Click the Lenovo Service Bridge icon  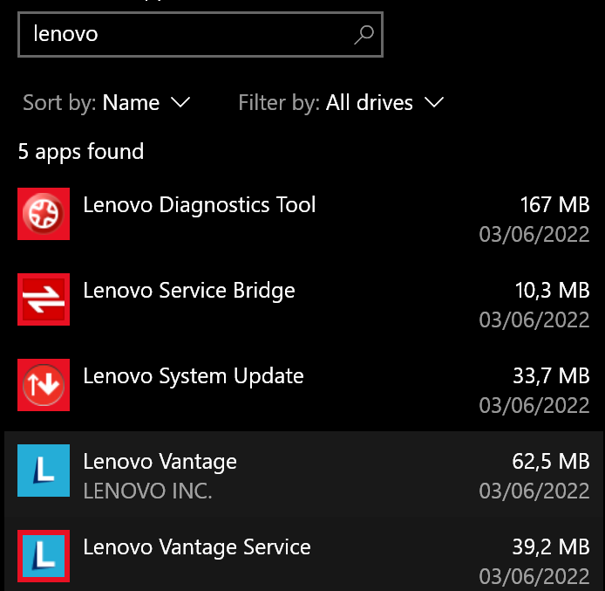(x=44, y=299)
